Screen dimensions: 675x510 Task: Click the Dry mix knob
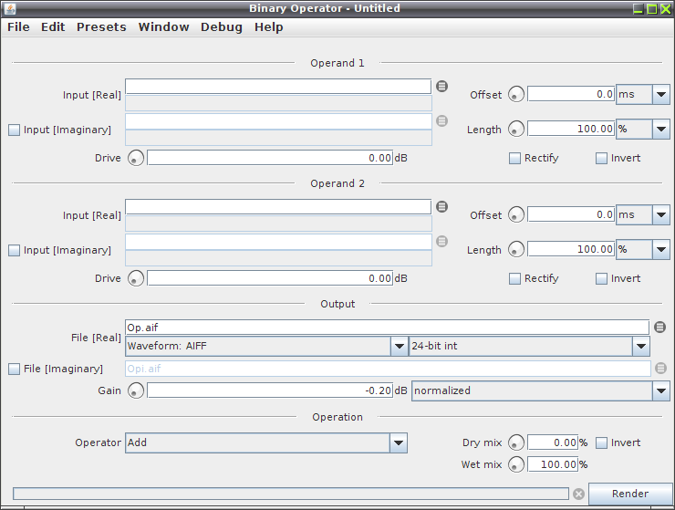click(x=515, y=442)
